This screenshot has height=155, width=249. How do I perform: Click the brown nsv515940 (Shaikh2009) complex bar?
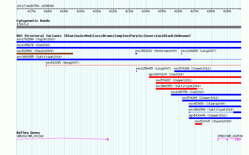[x=45, y=54]
